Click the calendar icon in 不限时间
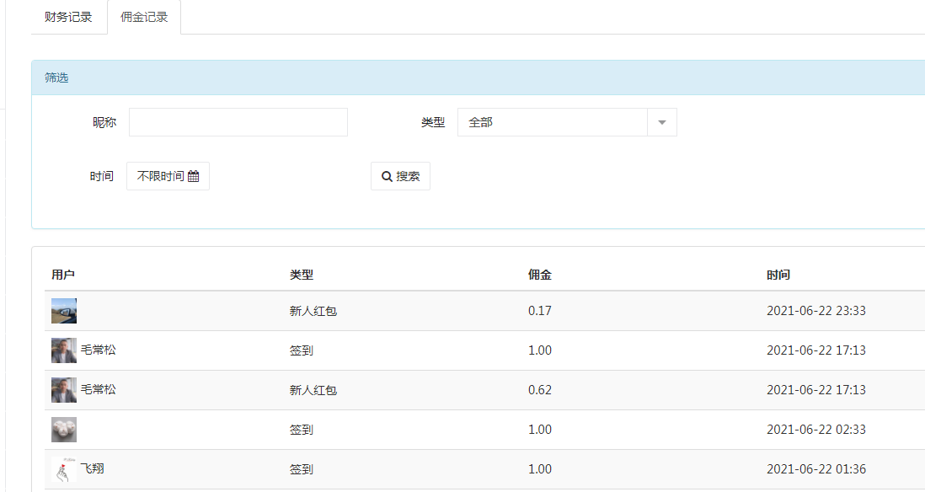 pyautogui.click(x=194, y=176)
